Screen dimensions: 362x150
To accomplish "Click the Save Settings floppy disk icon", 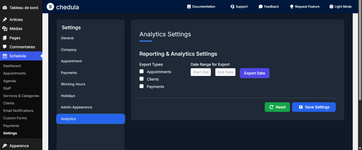I will click(301, 107).
